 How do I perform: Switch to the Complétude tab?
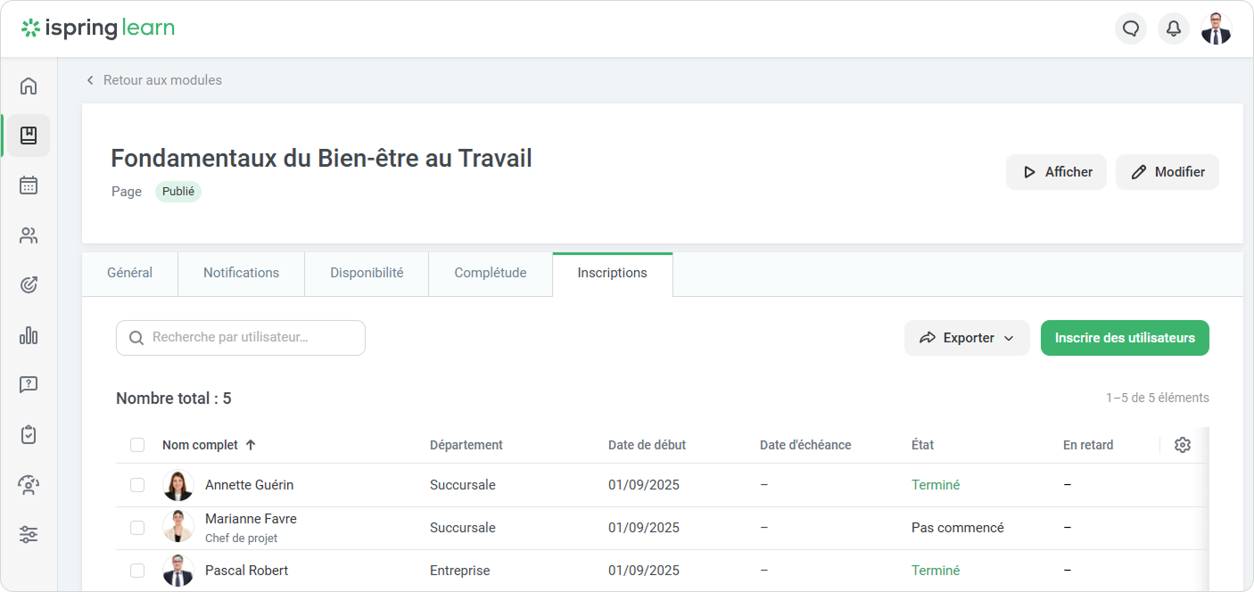(x=490, y=273)
